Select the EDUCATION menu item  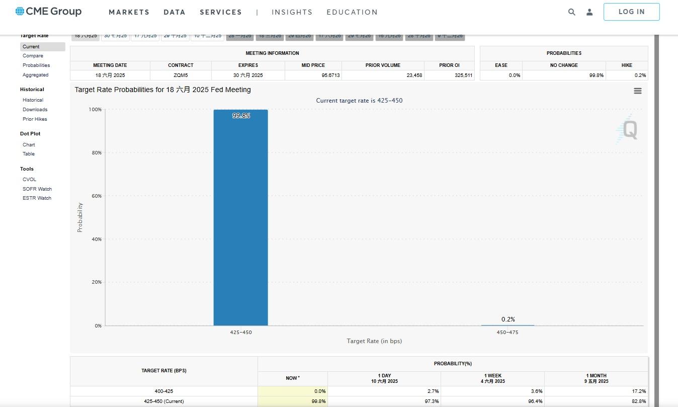(352, 12)
